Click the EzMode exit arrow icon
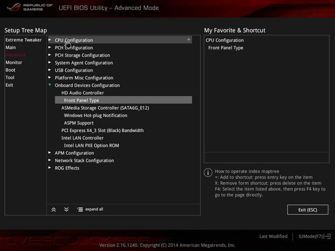The height and width of the screenshot is (251, 335). pos(328,236)
